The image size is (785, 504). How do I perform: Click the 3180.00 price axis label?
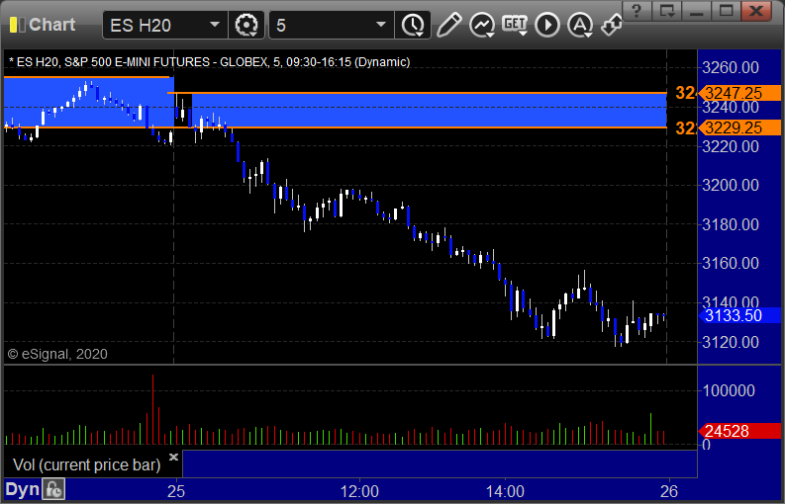pos(731,224)
